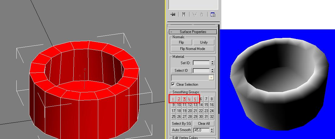Click the Auto Smooth threshold spinner
The height and width of the screenshot is (139, 335).
pos(212,130)
